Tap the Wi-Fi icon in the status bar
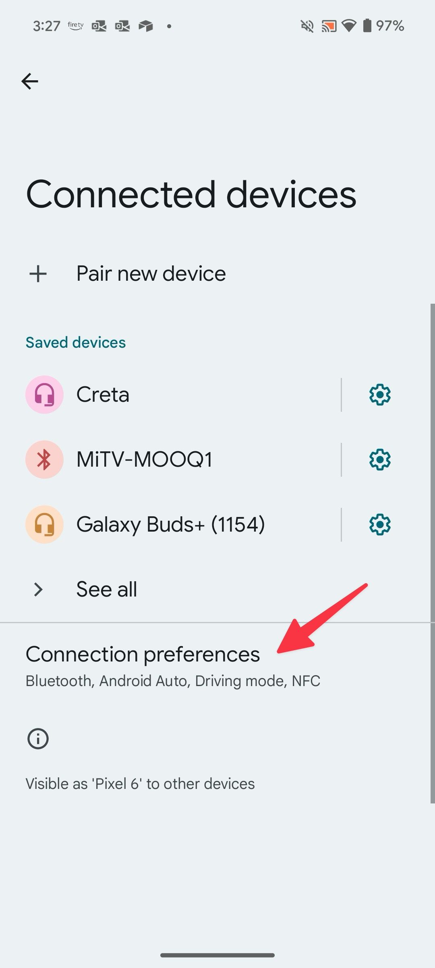This screenshot has height=968, width=435. pos(349,26)
